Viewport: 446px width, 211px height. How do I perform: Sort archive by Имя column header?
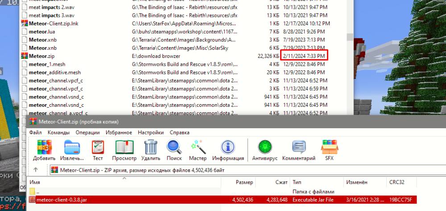[x=124, y=182]
